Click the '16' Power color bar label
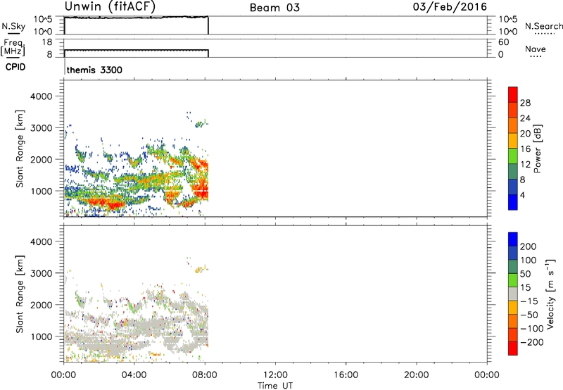Screen dimensions: 563x390 (x=525, y=149)
